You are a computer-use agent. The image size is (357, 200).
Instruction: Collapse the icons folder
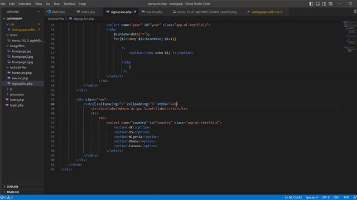[x=7, y=35]
